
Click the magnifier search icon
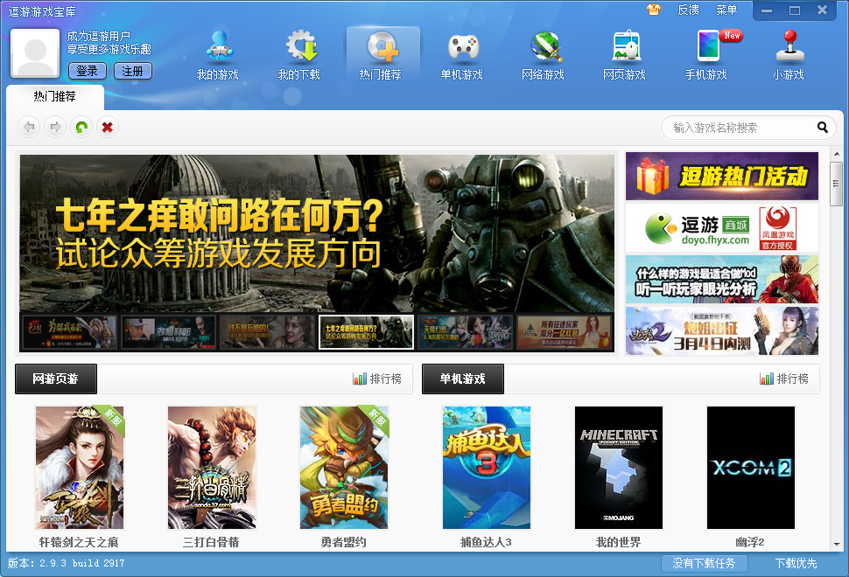point(822,128)
